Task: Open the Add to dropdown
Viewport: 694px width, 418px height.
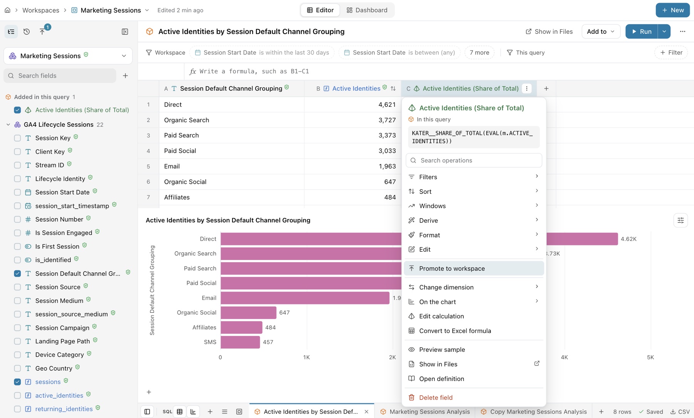Action: coord(601,32)
